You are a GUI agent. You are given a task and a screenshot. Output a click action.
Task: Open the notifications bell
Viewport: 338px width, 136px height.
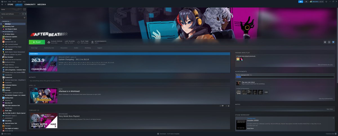tap(306, 1)
